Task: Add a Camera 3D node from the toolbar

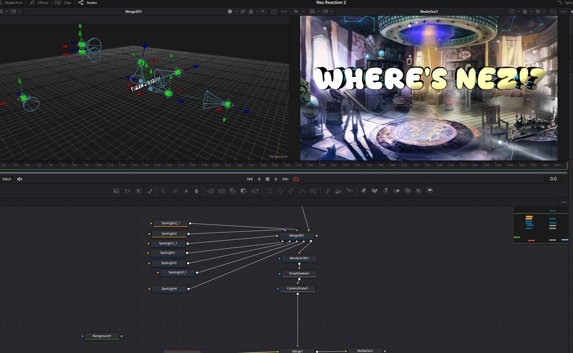Action: click(408, 191)
